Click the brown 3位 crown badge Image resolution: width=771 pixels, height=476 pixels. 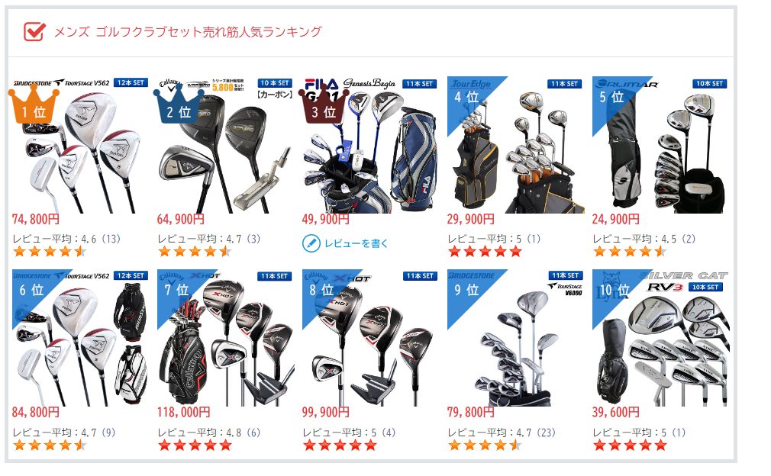(x=324, y=105)
